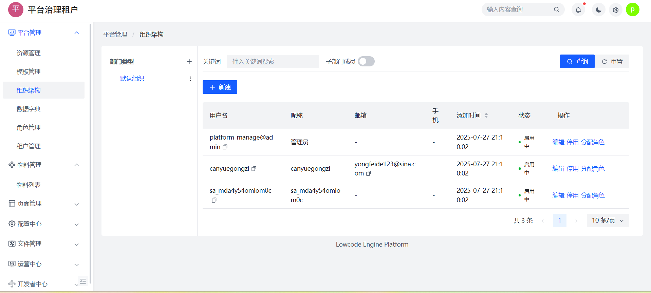Open more options for 默认组织
This screenshot has width=651, height=293.
(190, 79)
